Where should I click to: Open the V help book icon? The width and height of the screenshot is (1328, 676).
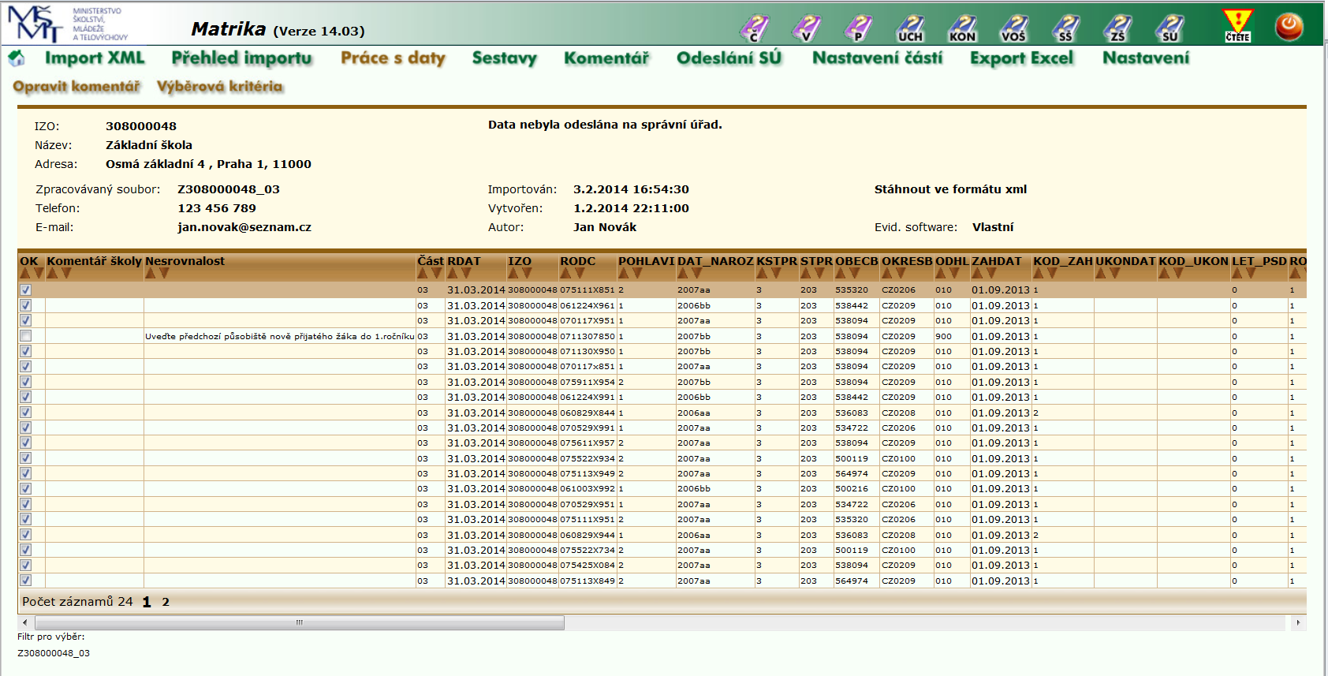coord(806,28)
